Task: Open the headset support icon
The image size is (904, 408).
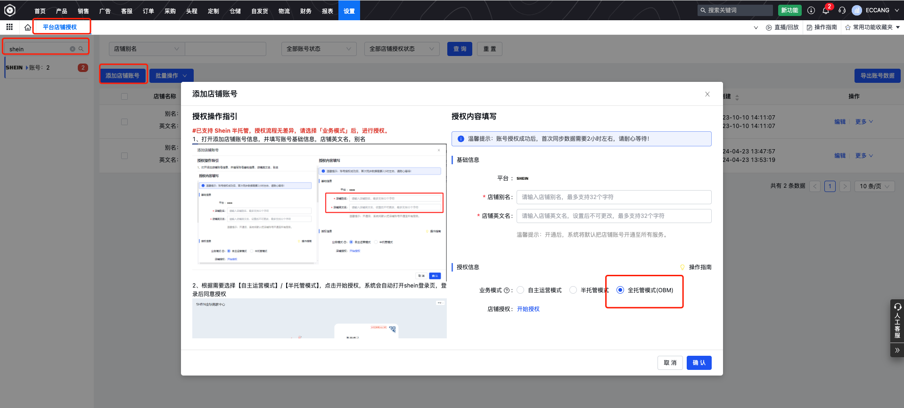Action: 842,10
